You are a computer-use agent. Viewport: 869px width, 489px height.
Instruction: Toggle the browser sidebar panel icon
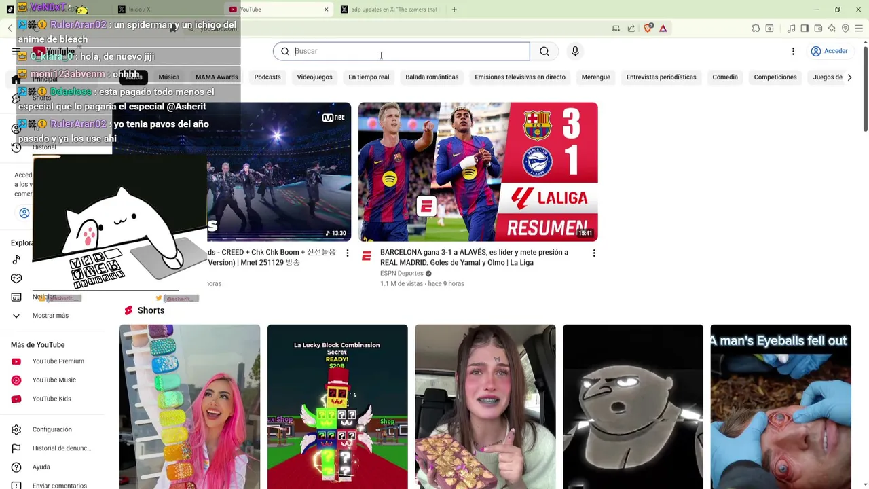click(x=805, y=29)
